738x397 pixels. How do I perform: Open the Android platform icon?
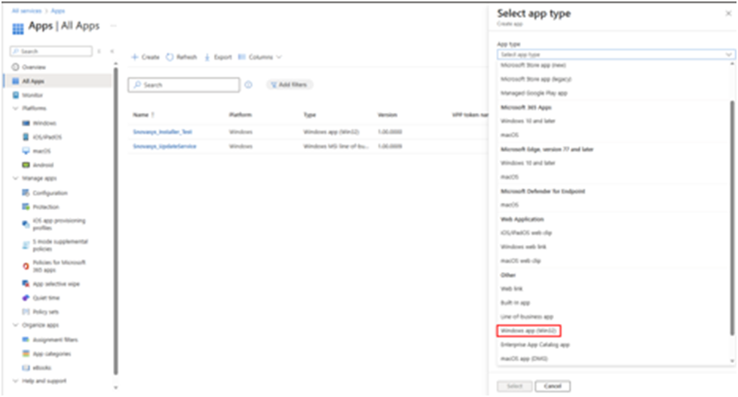point(27,165)
